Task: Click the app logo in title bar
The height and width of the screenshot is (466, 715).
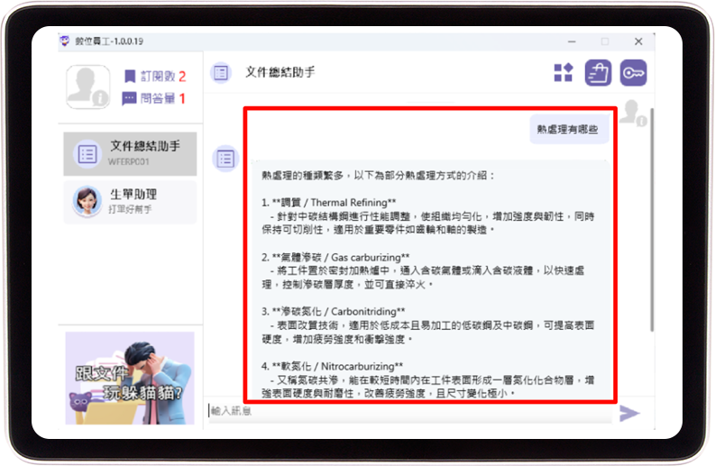Action: point(65,41)
